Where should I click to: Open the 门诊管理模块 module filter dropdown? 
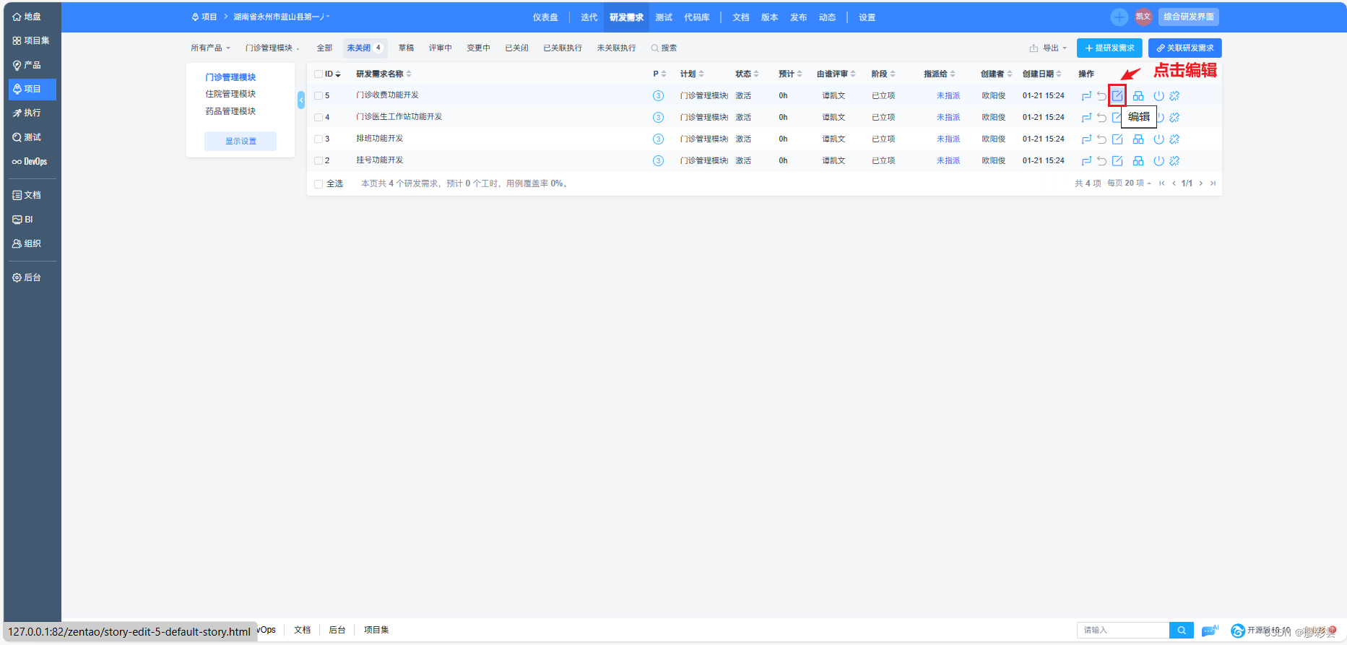(272, 48)
